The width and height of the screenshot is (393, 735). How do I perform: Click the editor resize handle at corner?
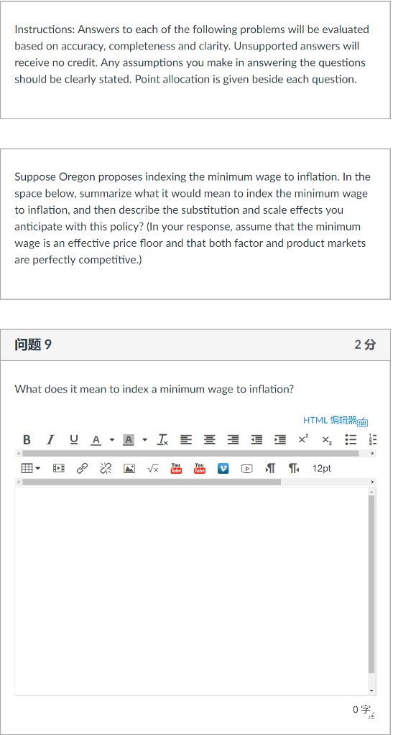372,716
